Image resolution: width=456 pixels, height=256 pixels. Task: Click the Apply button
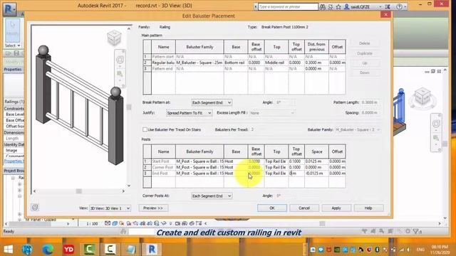pos(336,208)
